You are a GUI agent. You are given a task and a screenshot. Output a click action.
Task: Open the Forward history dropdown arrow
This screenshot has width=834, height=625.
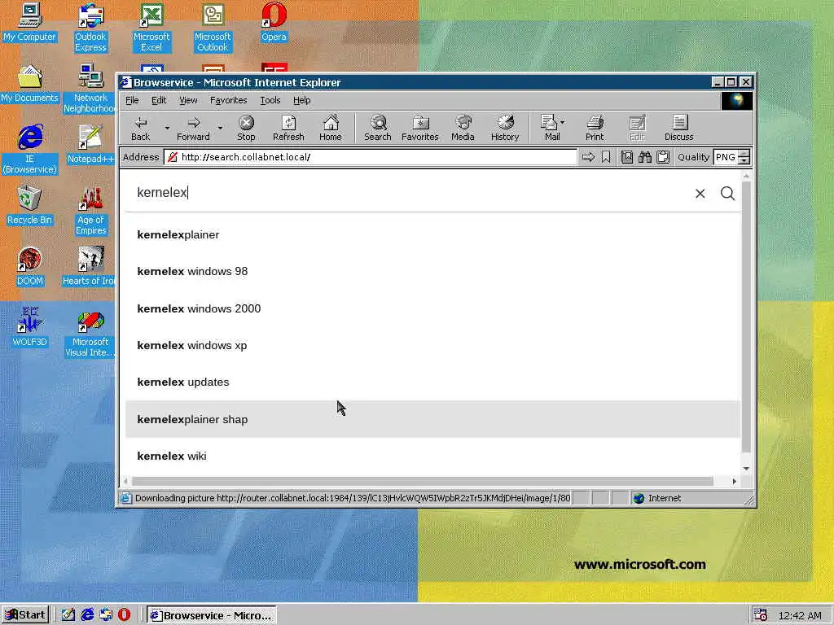point(220,128)
